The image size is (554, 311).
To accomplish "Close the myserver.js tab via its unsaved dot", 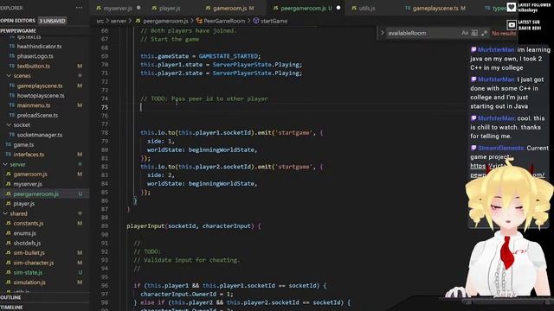I will 138,8.
